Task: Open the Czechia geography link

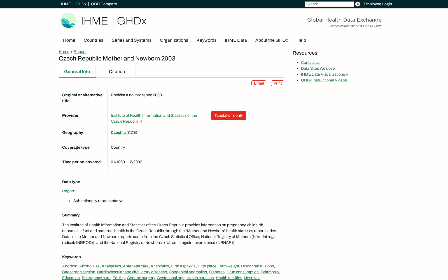Action: tap(118, 133)
